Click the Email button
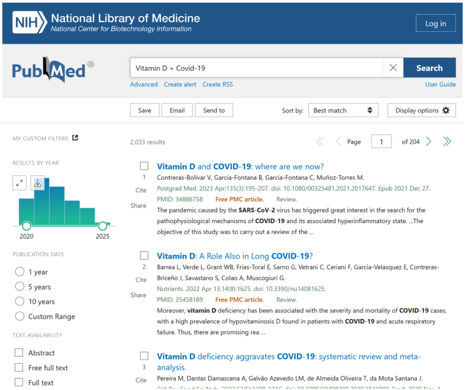 click(x=177, y=110)
